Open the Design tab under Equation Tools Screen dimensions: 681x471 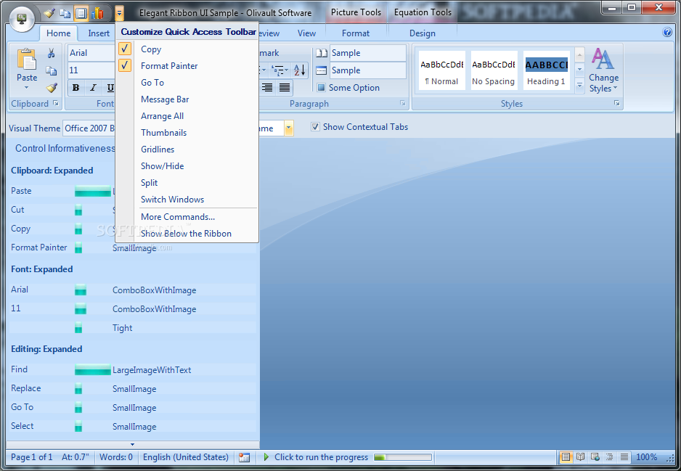point(422,33)
